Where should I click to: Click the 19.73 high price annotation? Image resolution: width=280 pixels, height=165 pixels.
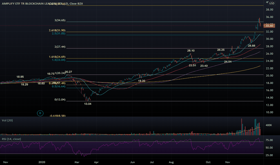coord(51,74)
